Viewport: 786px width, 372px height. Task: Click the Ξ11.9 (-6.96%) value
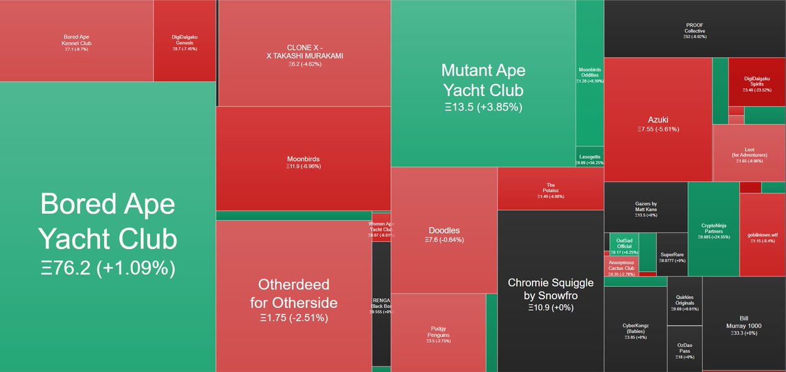tap(303, 166)
